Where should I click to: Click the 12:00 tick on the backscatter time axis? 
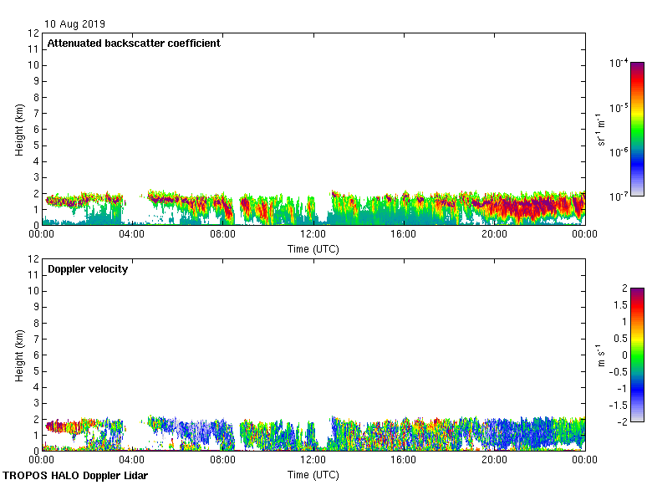[313, 235]
